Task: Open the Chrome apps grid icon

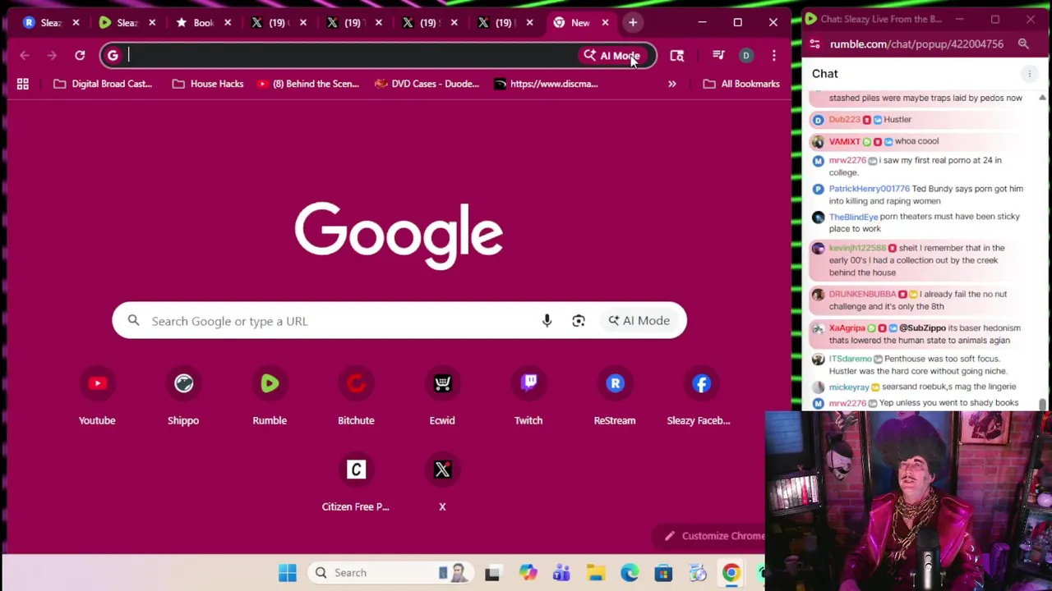Action: [x=23, y=84]
